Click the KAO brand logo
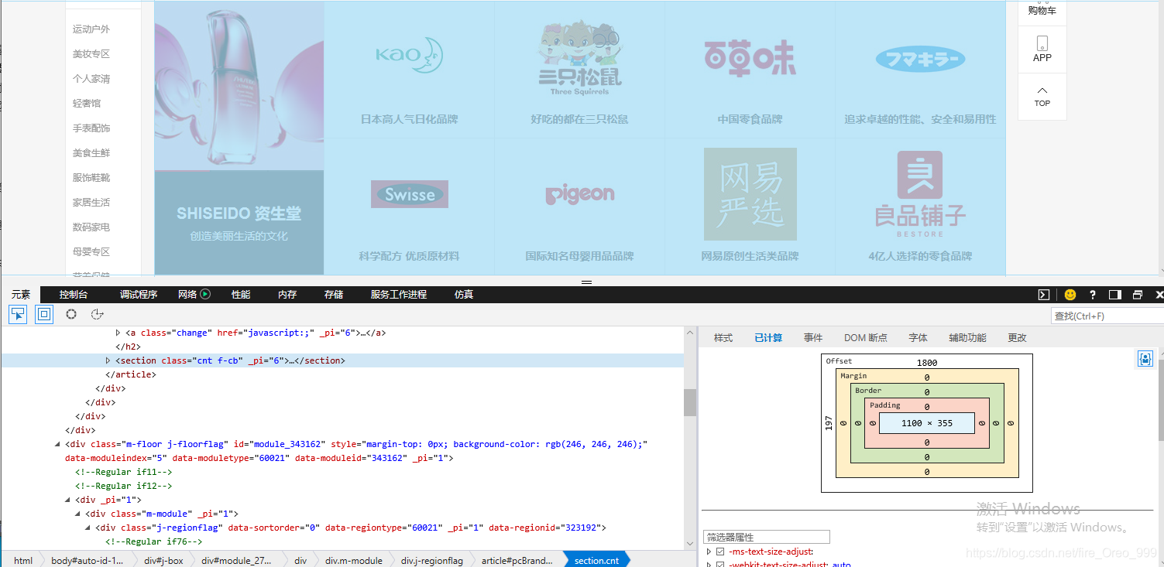The height and width of the screenshot is (567, 1164). coord(409,56)
